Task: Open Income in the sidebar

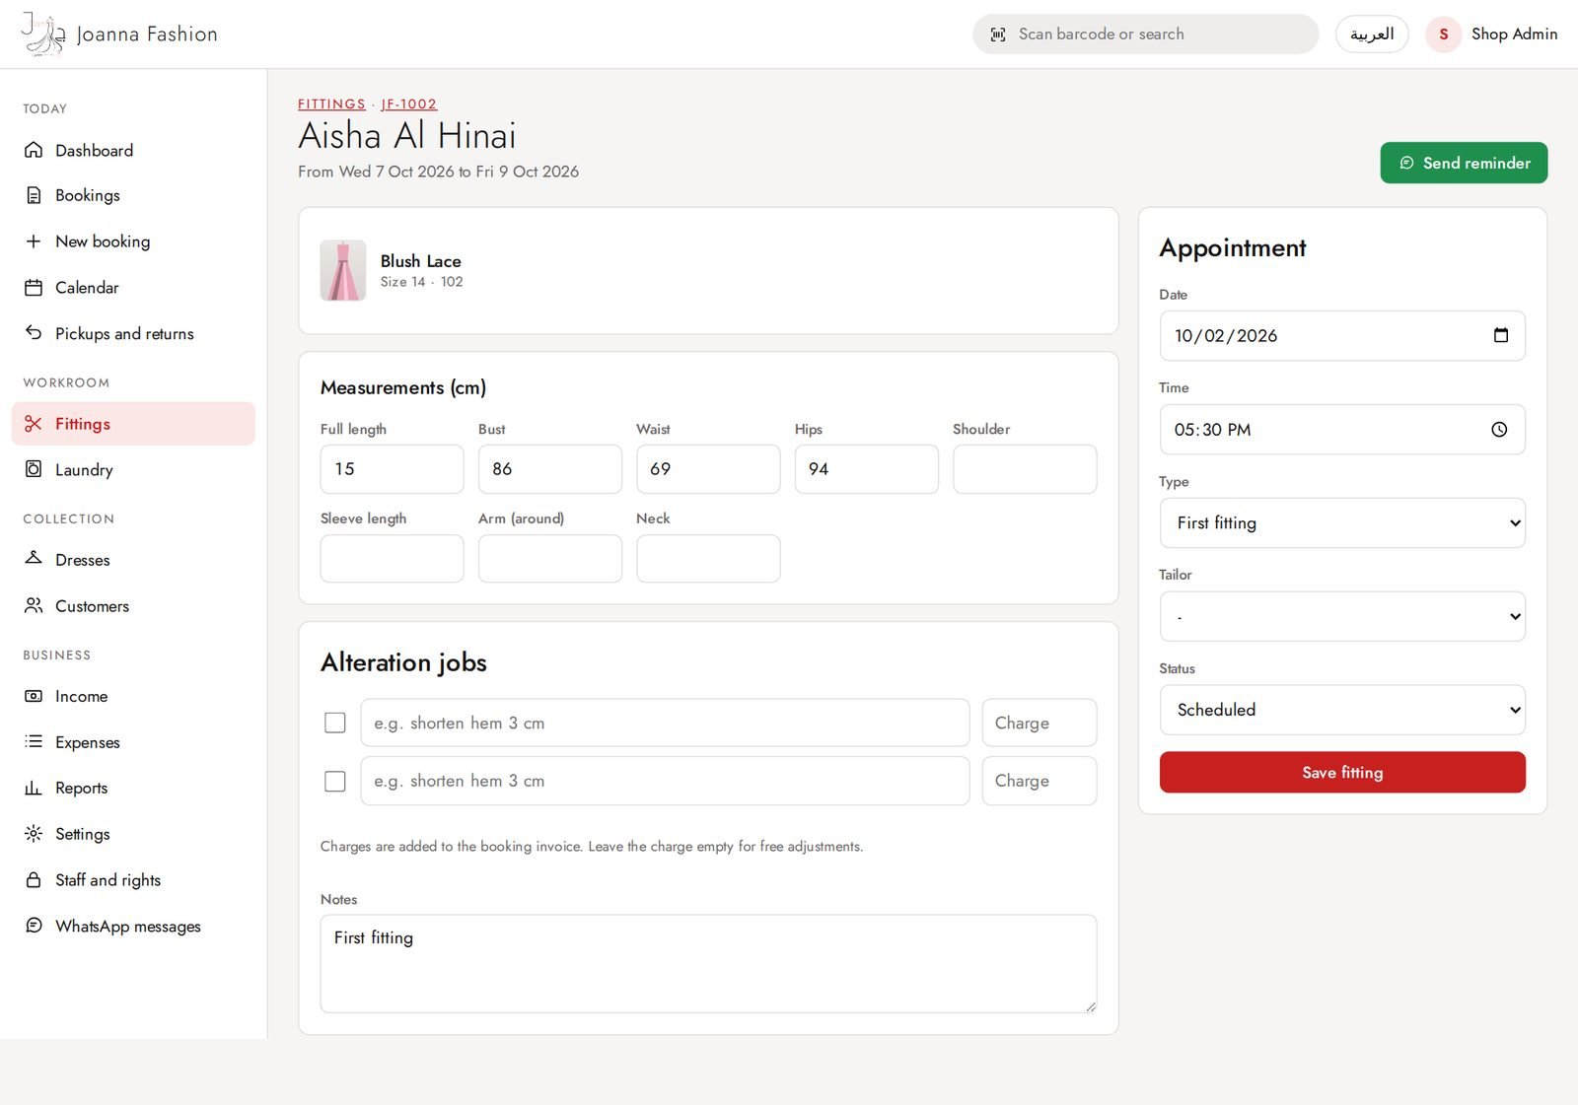Action: pyautogui.click(x=133, y=696)
